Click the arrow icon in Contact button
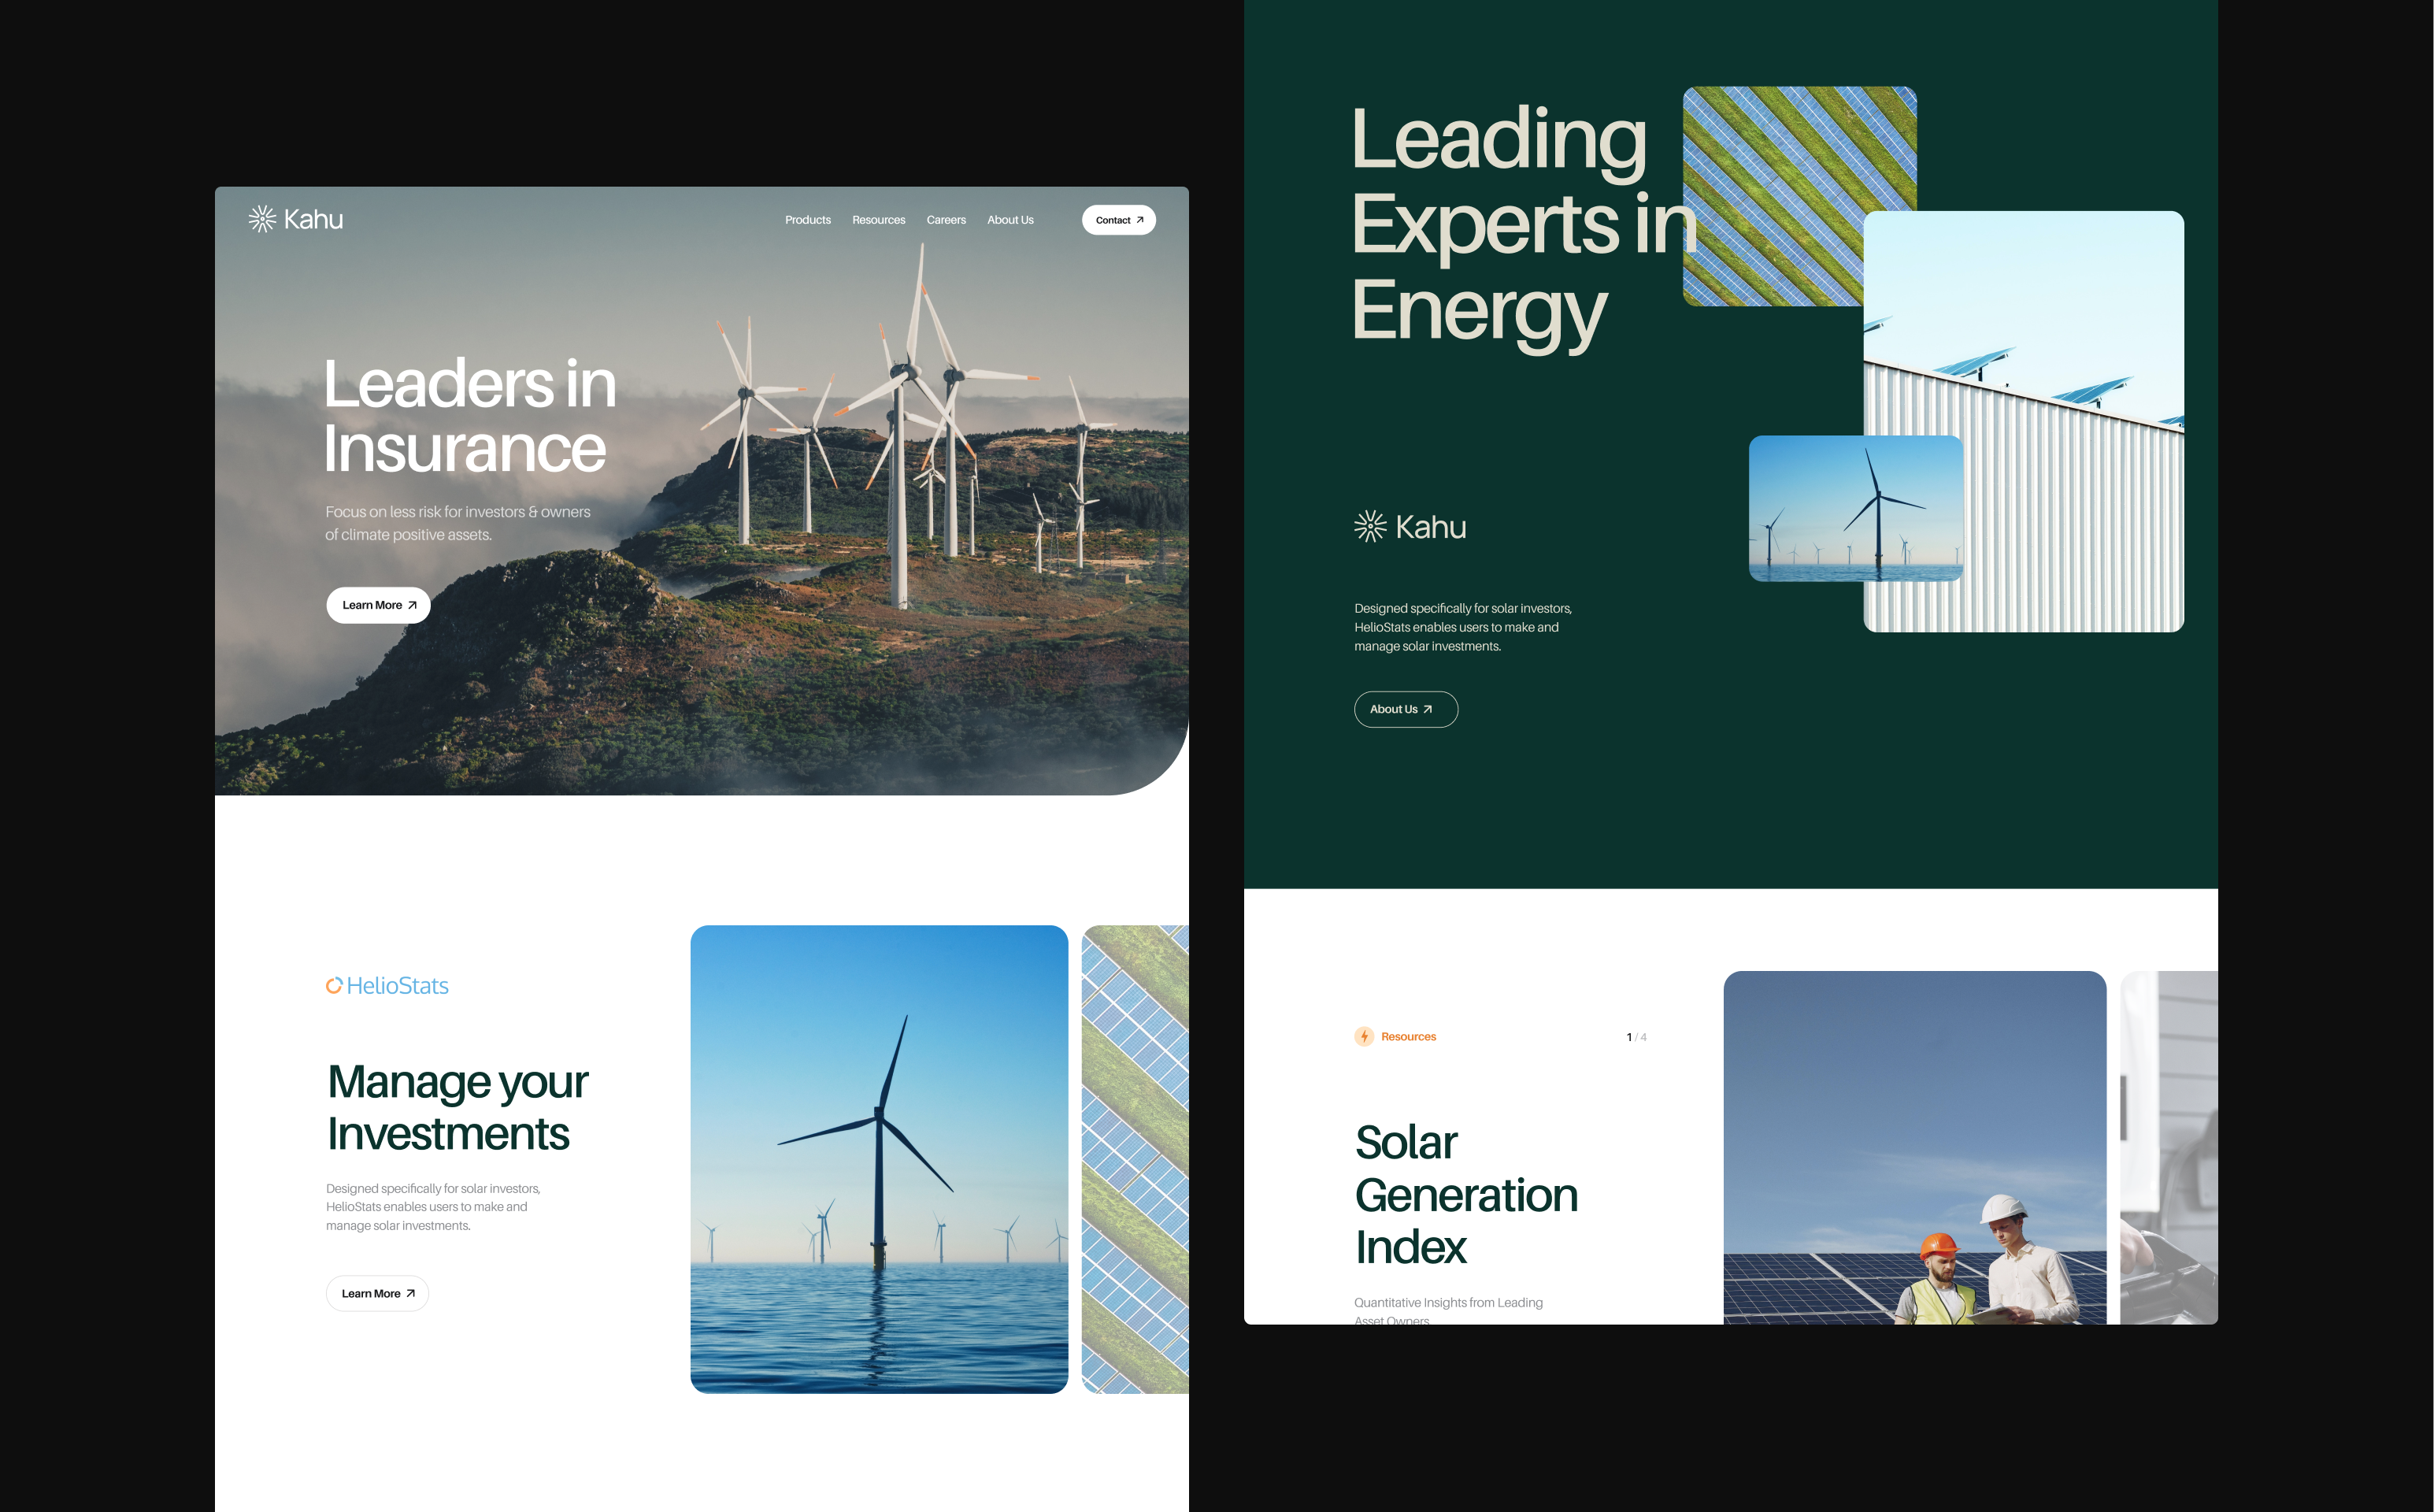Image resolution: width=2434 pixels, height=1512 pixels. coord(1140,220)
